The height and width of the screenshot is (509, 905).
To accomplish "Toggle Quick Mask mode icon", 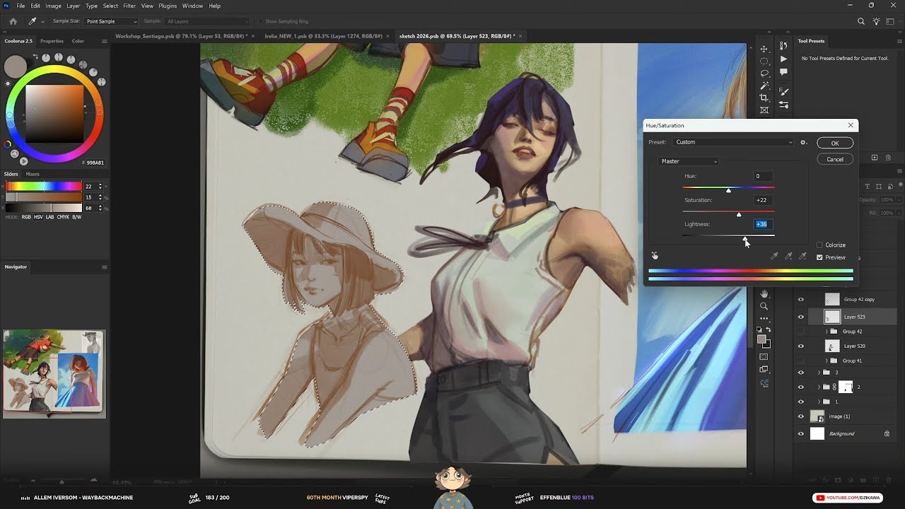I will [764, 357].
